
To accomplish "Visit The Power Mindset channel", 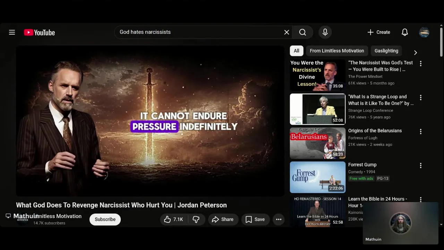I will [x=365, y=76].
